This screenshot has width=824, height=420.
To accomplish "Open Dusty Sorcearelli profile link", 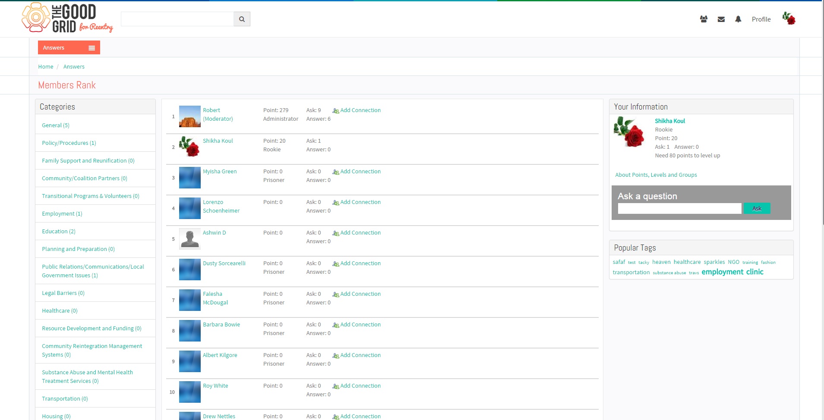I will pyautogui.click(x=224, y=263).
